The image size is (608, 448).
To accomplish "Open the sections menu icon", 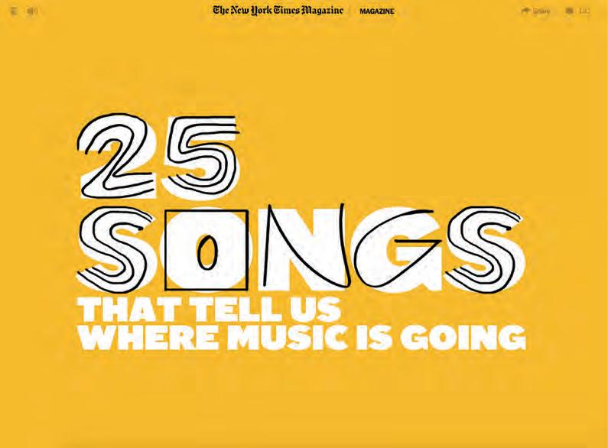I will (14, 11).
